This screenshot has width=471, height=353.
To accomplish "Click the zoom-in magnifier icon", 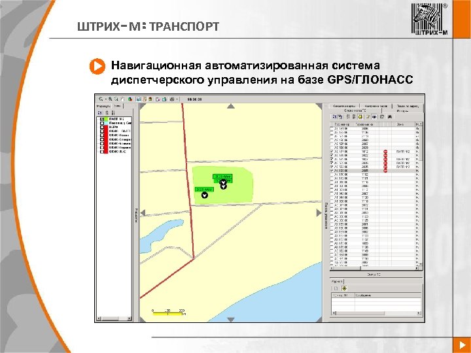I will coord(110,99).
